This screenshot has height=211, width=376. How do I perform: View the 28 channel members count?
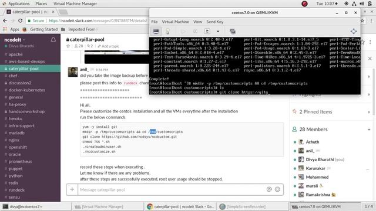pyautogui.click(x=79, y=46)
